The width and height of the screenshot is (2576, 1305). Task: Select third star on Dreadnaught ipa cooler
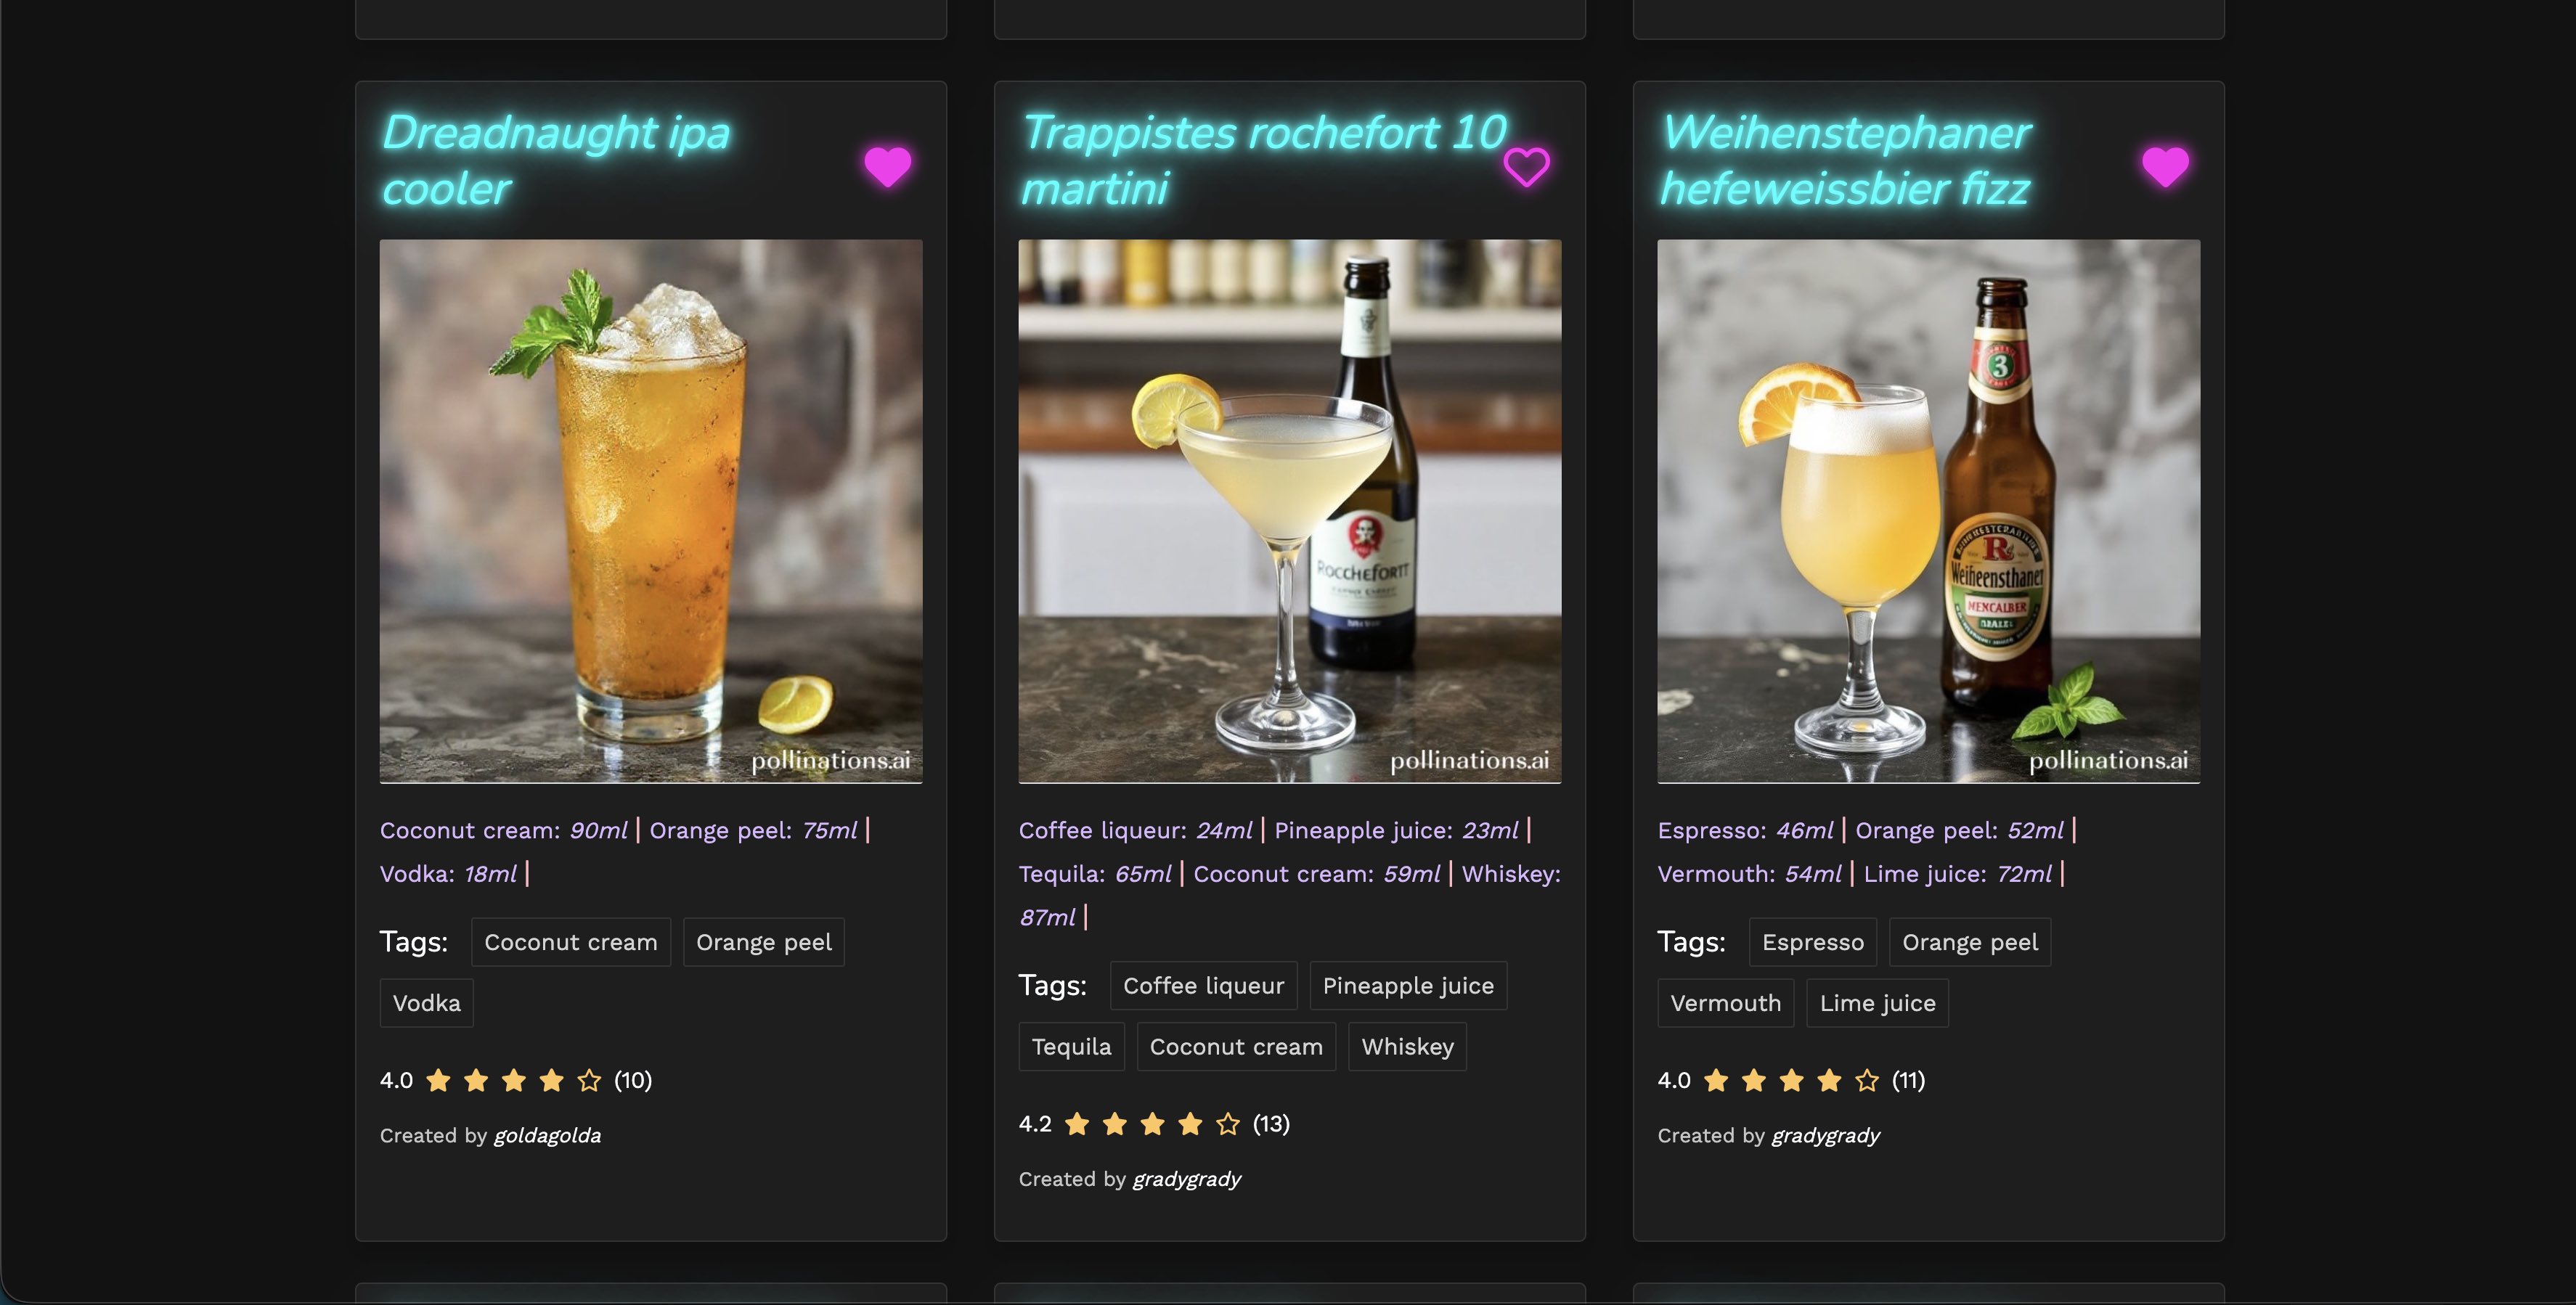(514, 1080)
